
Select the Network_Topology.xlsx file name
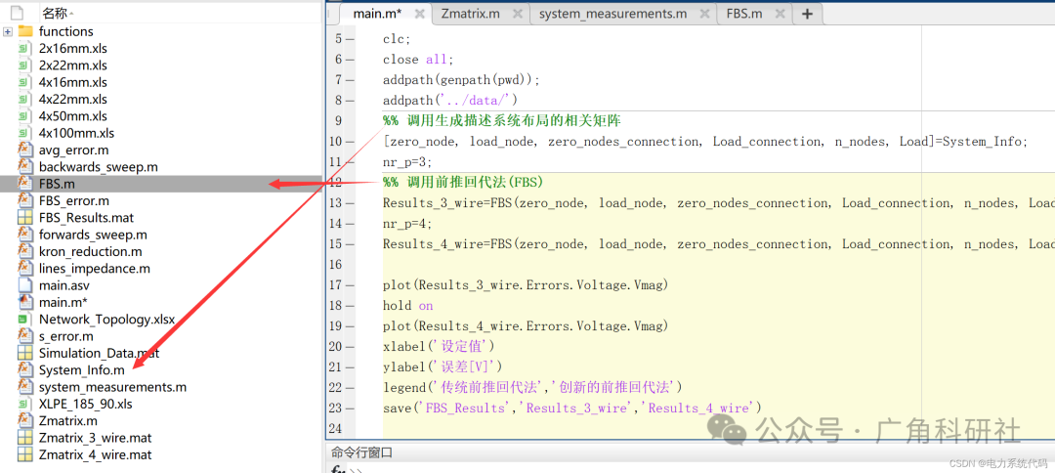click(107, 320)
